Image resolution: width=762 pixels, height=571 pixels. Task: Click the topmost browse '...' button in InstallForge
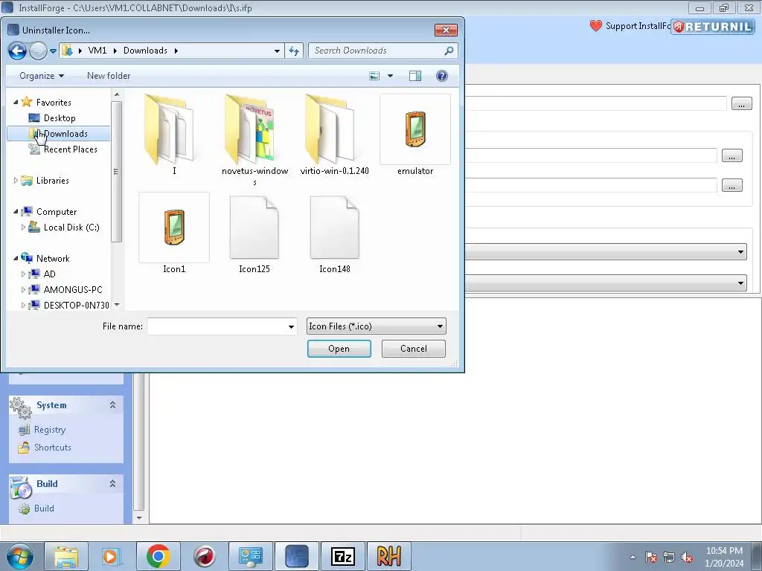coord(742,103)
